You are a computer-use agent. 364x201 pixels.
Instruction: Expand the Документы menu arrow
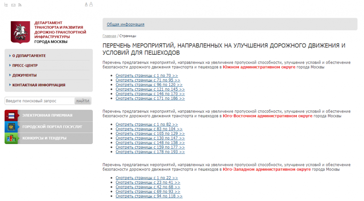coord(10,75)
